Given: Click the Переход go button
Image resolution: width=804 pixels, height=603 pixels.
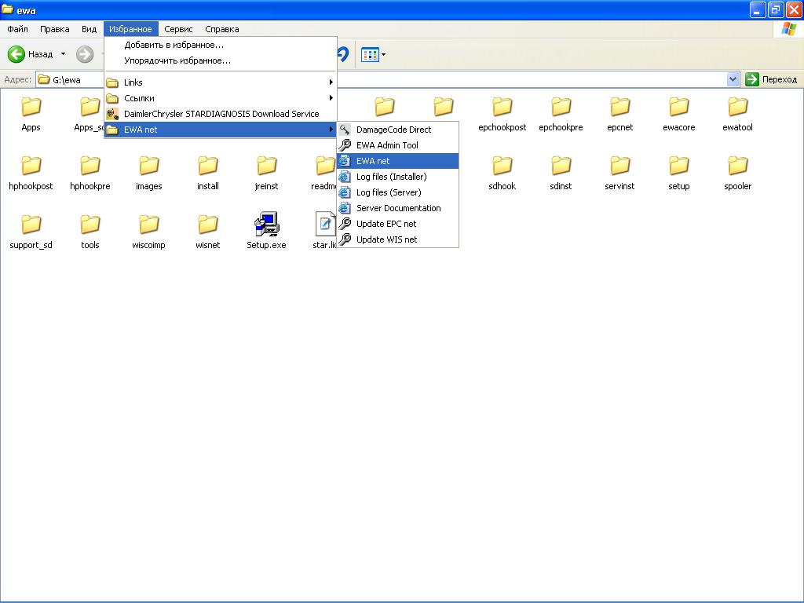Looking at the screenshot, I should click(771, 79).
